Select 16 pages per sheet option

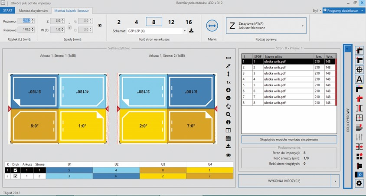[x=189, y=22]
